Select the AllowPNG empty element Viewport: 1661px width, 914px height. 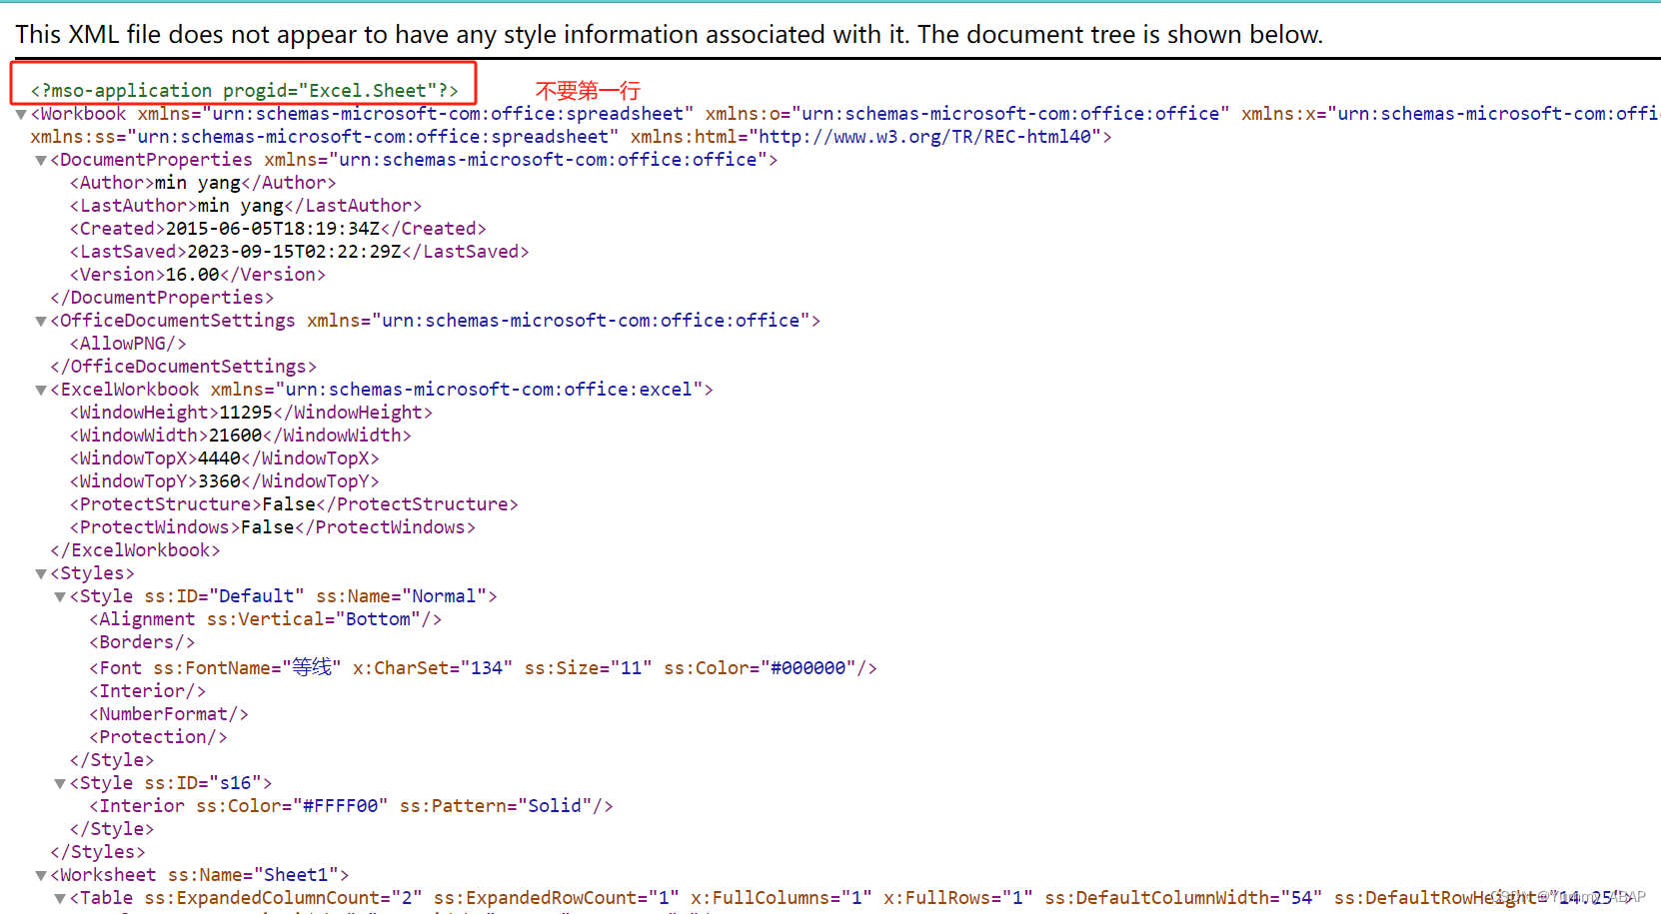128,343
